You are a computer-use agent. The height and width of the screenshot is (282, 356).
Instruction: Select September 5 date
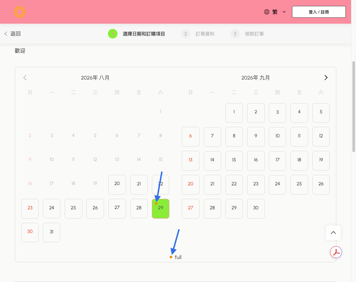coord(321,113)
